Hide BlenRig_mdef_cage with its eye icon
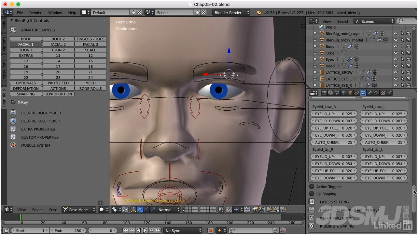This screenshot has height=235, width=418. pyautogui.click(x=396, y=33)
